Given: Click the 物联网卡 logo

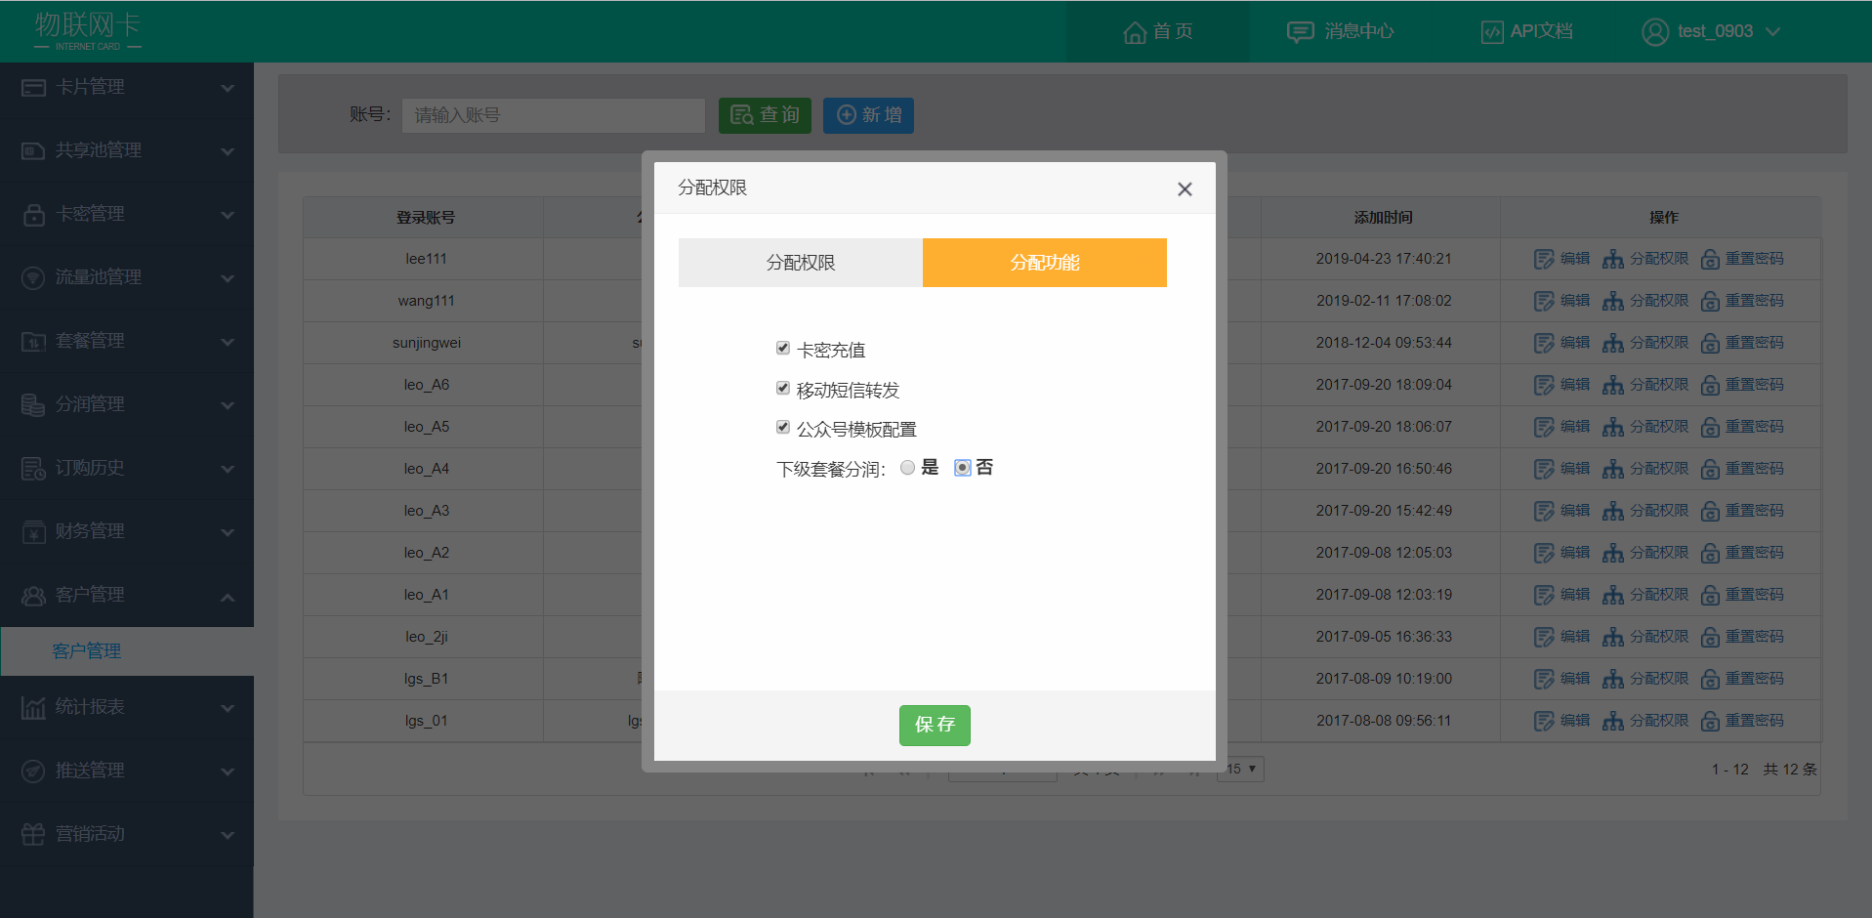Looking at the screenshot, I should click(x=88, y=31).
